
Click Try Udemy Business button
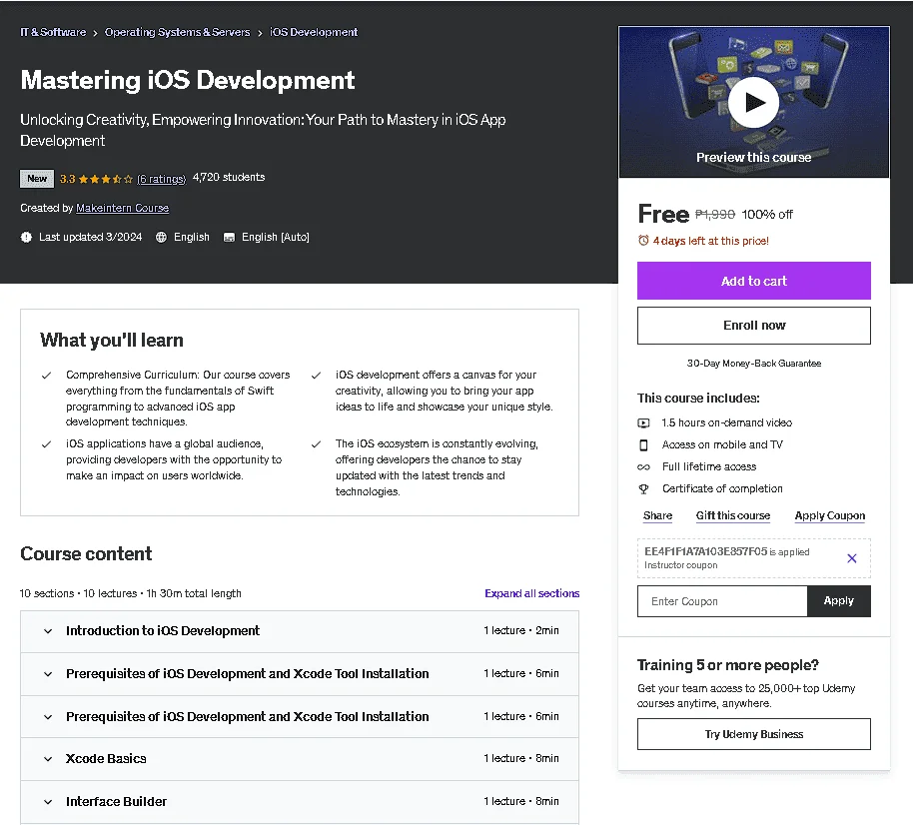pyautogui.click(x=753, y=734)
